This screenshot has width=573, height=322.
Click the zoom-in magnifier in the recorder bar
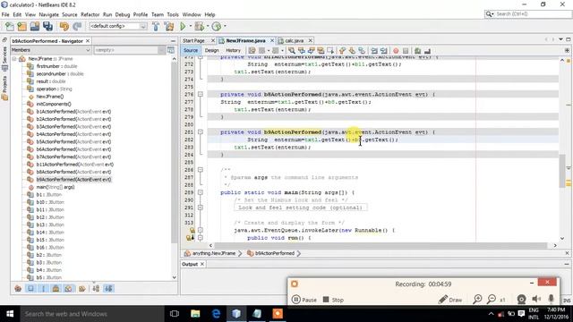pyautogui.click(x=477, y=300)
